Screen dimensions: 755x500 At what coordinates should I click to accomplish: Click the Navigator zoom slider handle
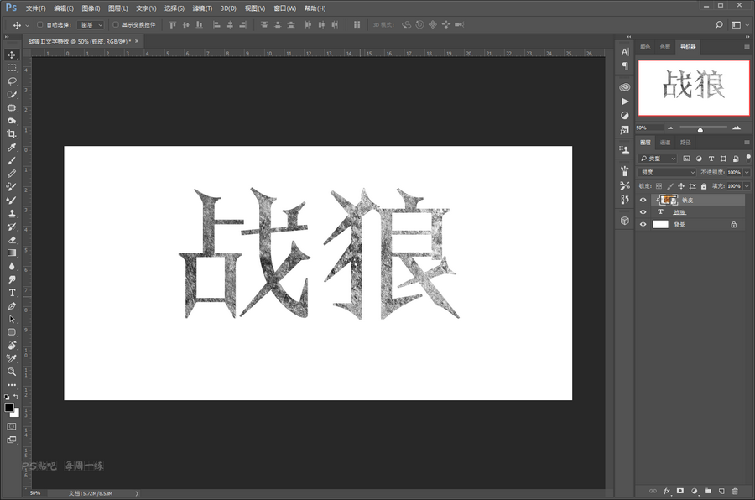click(x=700, y=129)
